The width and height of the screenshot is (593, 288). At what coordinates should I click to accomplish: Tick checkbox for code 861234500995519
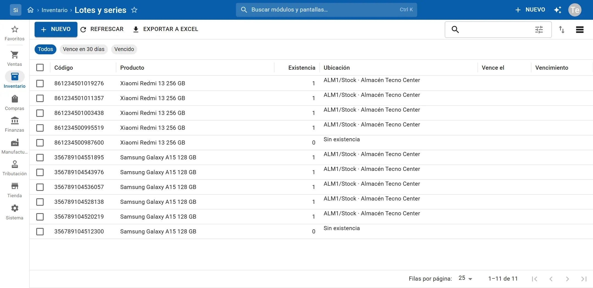[x=40, y=128]
